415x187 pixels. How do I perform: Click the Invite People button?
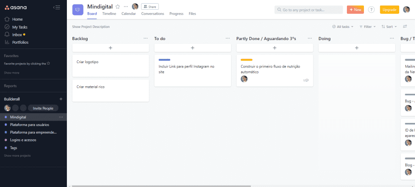pyautogui.click(x=43, y=108)
